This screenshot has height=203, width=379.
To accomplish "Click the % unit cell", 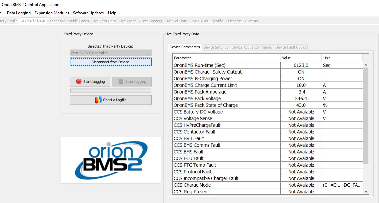I will (342, 105).
